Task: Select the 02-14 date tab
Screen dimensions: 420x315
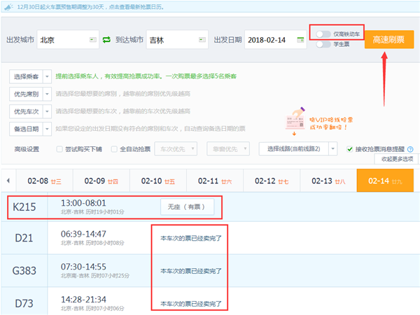Action: [x=385, y=181]
